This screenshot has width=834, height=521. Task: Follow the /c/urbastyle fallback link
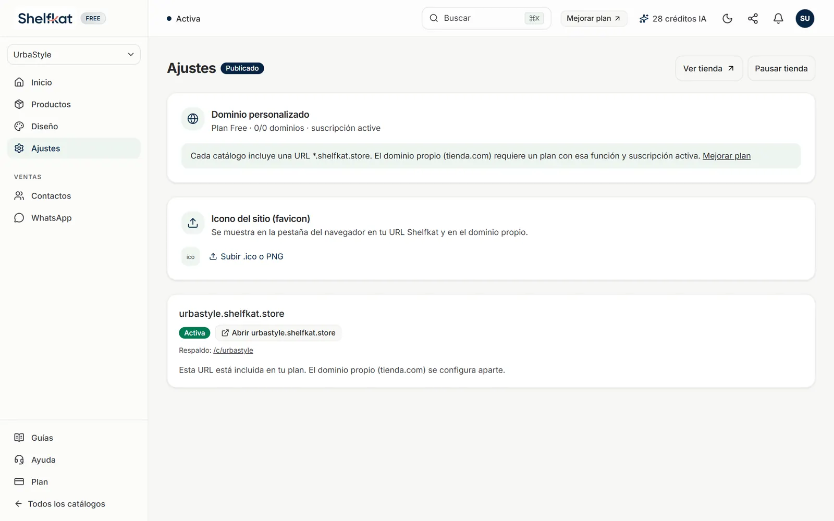[x=233, y=350]
